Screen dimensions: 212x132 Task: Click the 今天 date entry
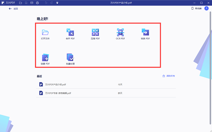tap(120, 84)
